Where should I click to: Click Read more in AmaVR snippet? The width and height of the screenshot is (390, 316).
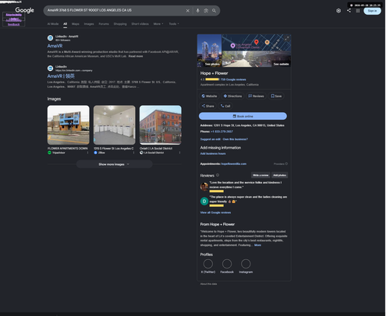136,56
